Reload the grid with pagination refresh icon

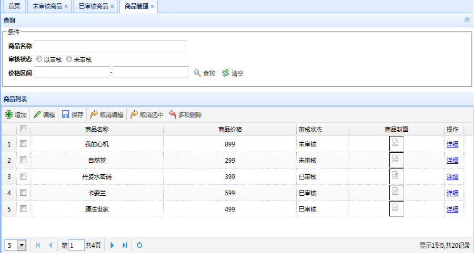coord(139,245)
